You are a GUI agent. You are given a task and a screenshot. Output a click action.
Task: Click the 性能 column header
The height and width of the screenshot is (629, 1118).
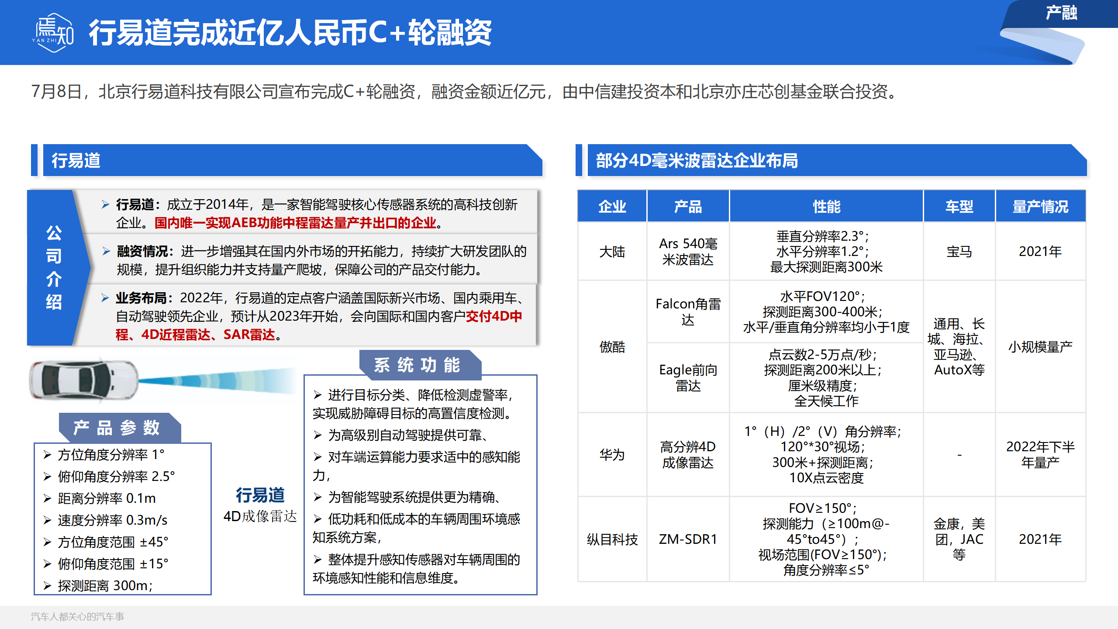(x=826, y=206)
